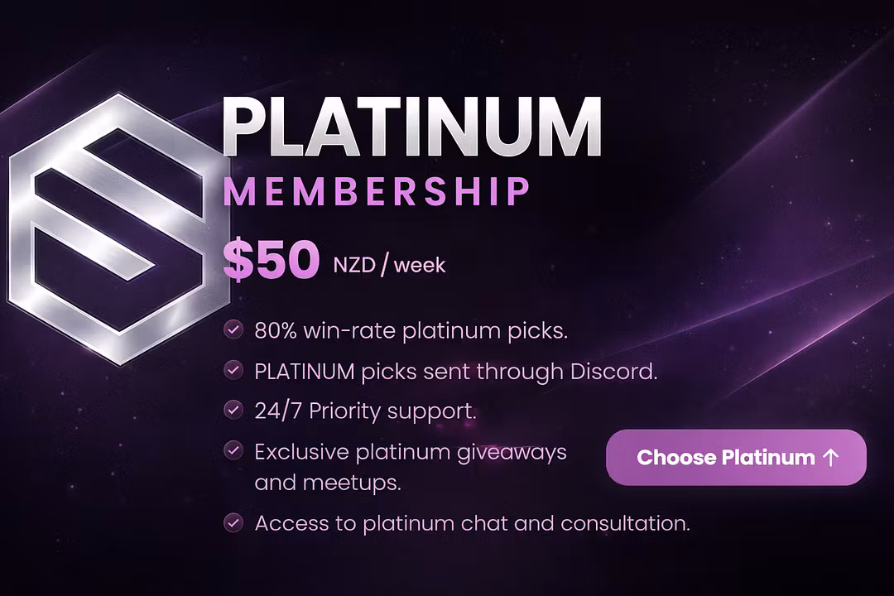
Task: Click the checkmark beside Access to platinum chat
Action: coord(233,523)
